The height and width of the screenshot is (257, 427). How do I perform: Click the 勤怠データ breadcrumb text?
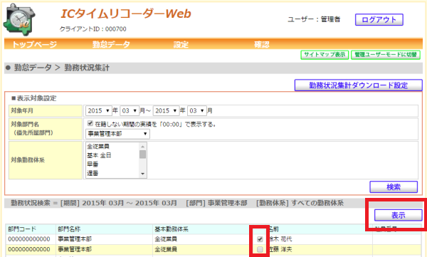click(33, 68)
